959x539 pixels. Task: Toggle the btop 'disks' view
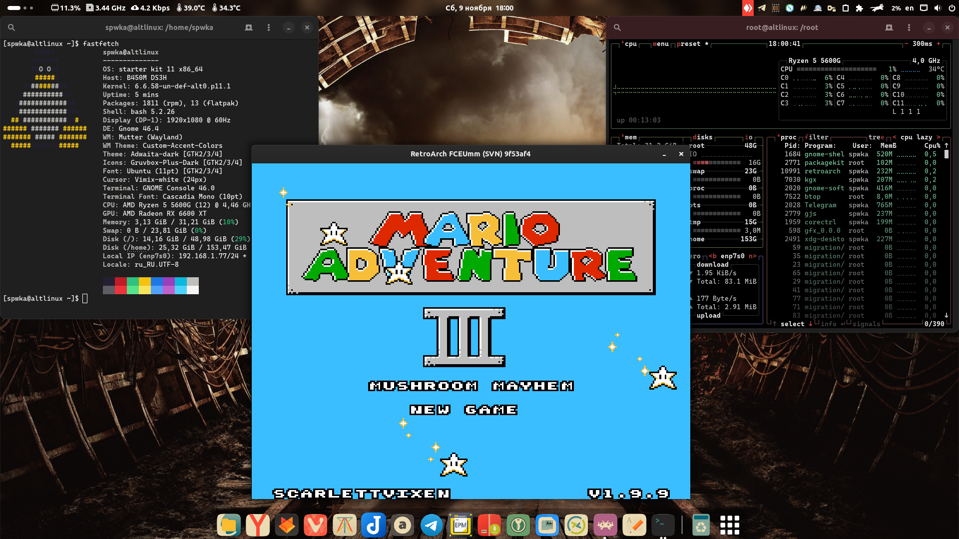[x=703, y=137]
